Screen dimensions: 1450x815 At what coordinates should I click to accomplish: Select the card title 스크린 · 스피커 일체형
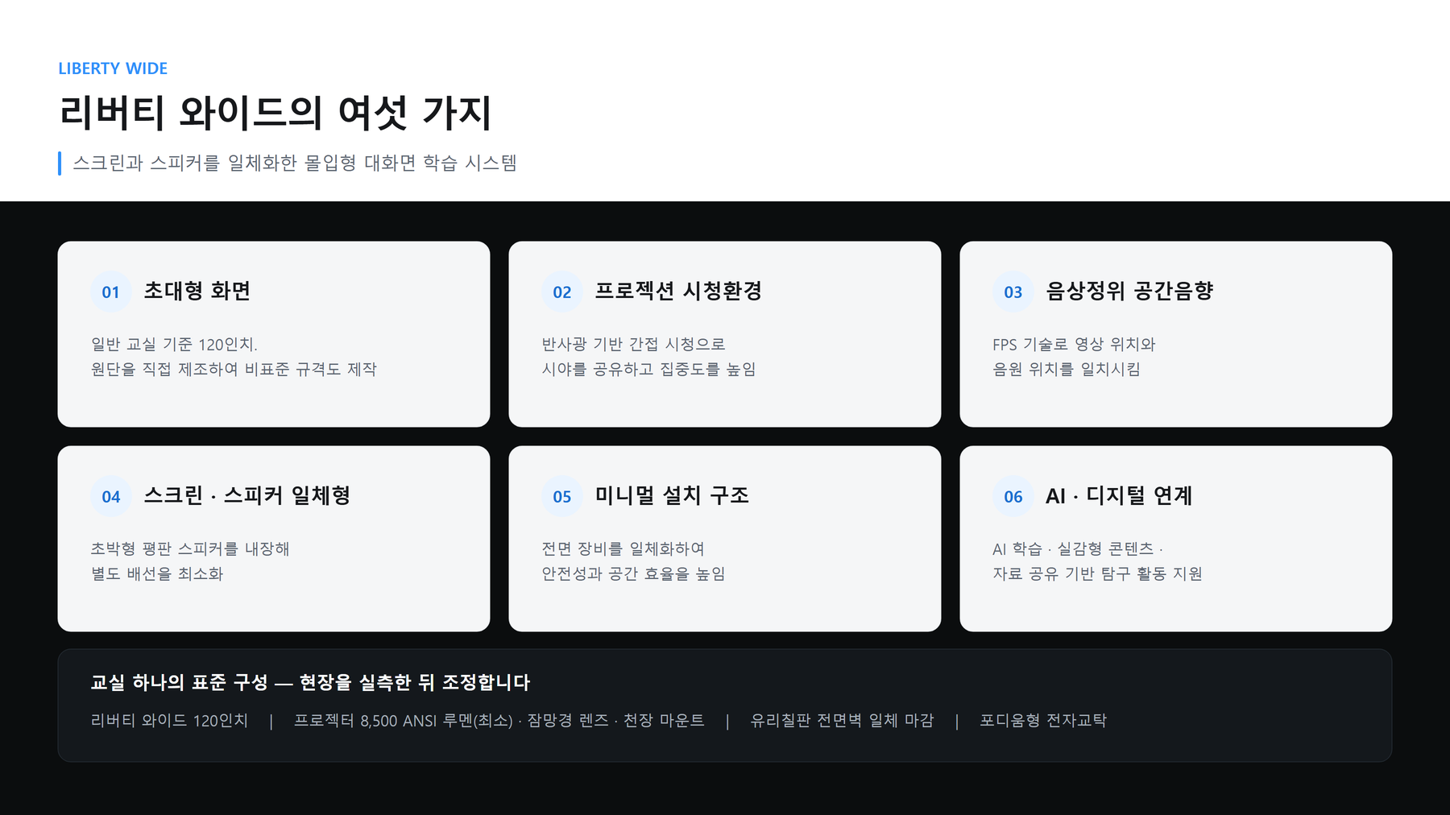(x=247, y=495)
